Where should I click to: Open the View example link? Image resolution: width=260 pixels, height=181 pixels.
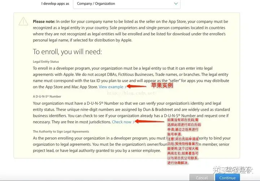coord(113,87)
